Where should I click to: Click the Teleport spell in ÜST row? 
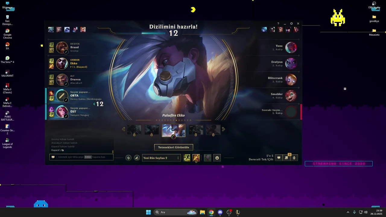[52, 109]
